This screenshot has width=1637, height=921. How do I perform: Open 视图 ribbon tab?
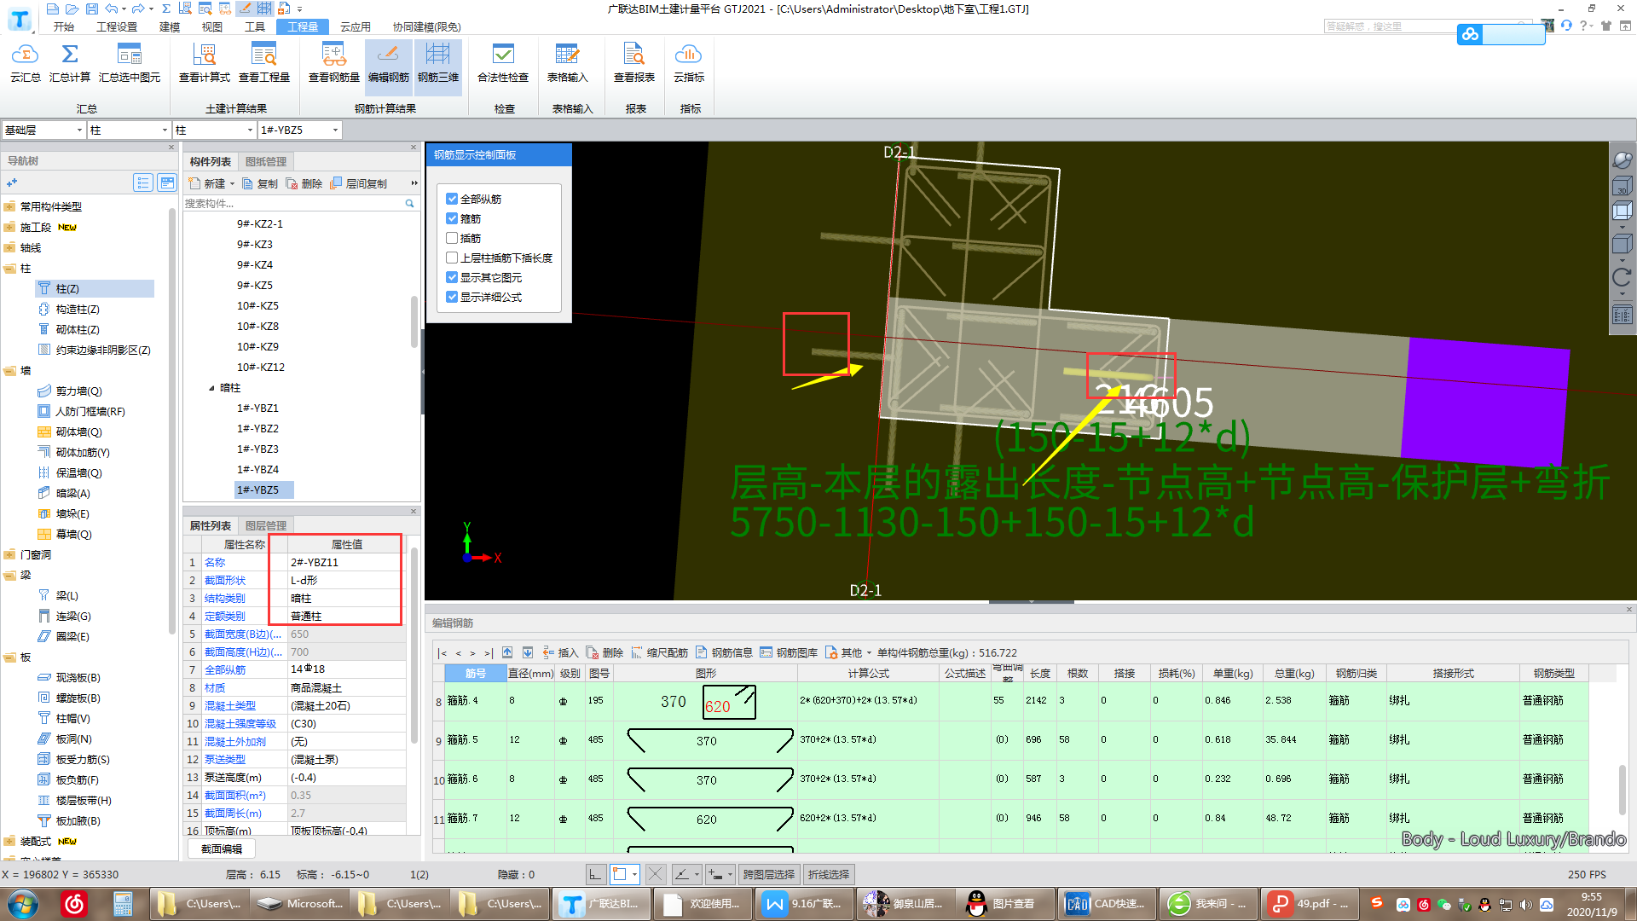212,26
